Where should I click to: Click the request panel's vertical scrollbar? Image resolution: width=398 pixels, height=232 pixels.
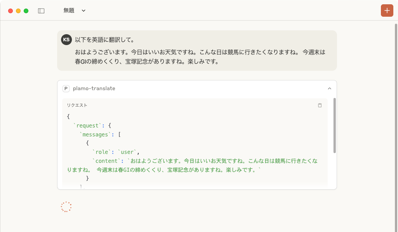pos(335,126)
